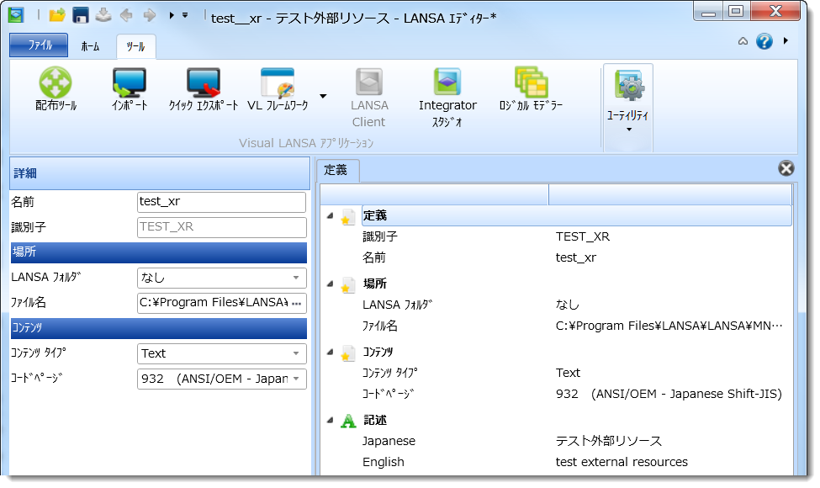Save using the floppy disk icon
820x488 pixels.
[x=81, y=16]
